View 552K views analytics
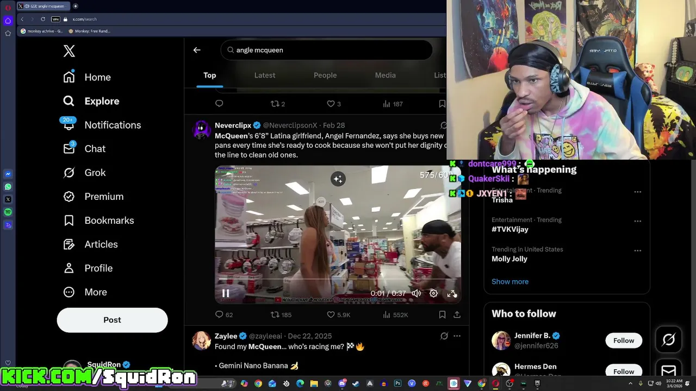The image size is (696, 391). pos(395,314)
